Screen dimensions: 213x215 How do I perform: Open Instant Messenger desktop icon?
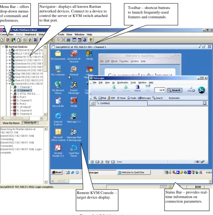pyautogui.click(x=74, y=88)
